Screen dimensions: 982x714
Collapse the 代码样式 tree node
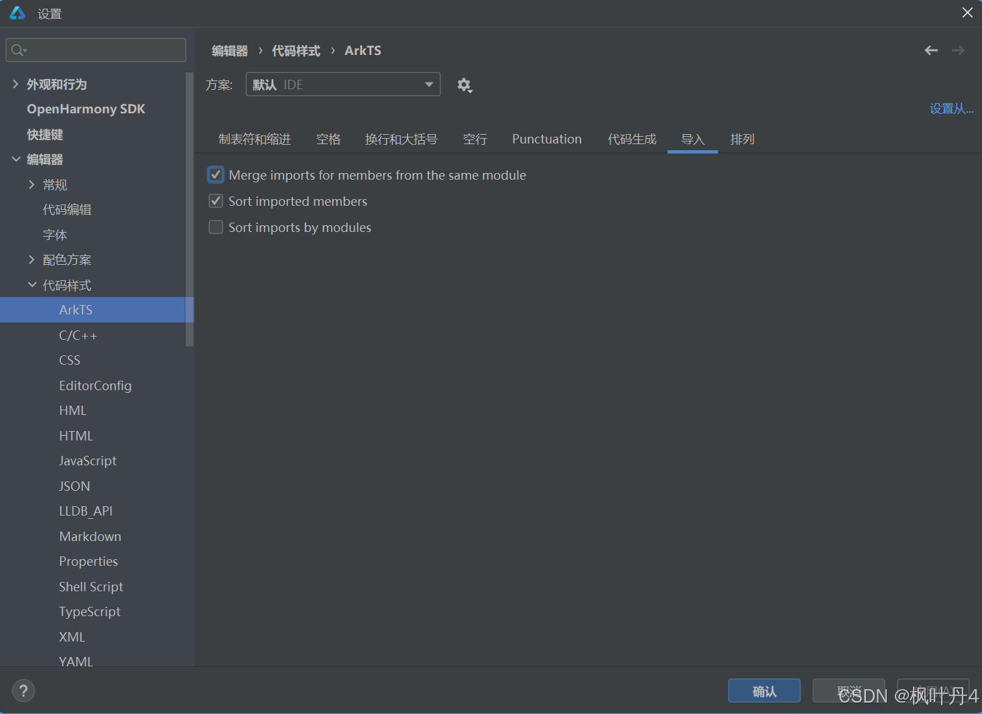pos(32,285)
